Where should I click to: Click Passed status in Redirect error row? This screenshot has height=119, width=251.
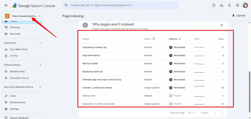coord(175,96)
